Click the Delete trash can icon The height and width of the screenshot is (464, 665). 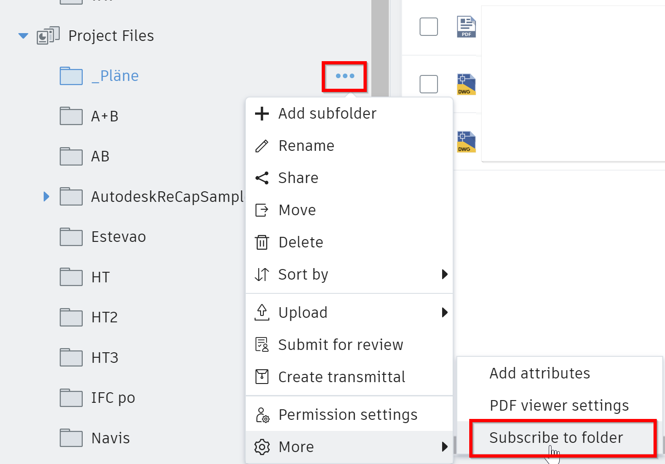pyautogui.click(x=262, y=242)
